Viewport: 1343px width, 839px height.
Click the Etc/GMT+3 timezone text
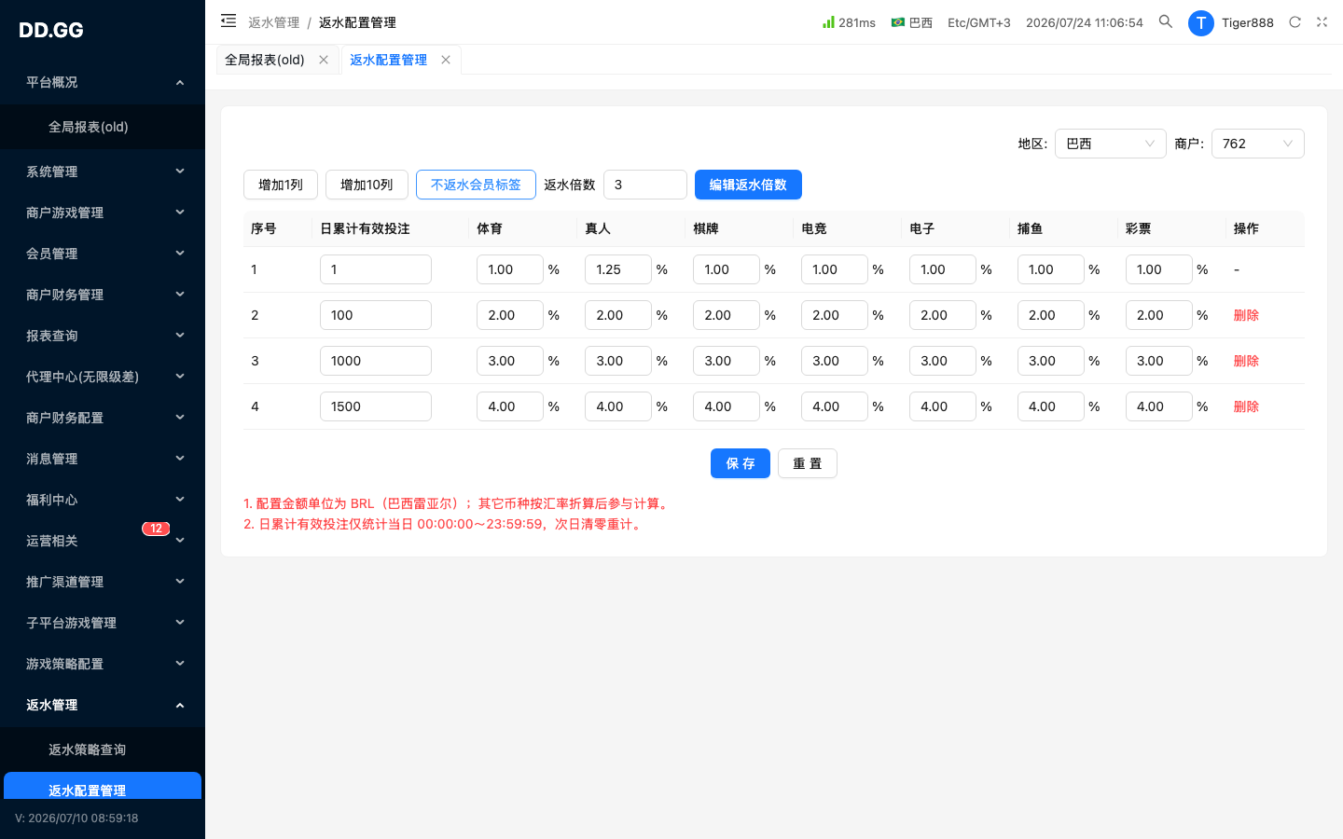tap(979, 22)
